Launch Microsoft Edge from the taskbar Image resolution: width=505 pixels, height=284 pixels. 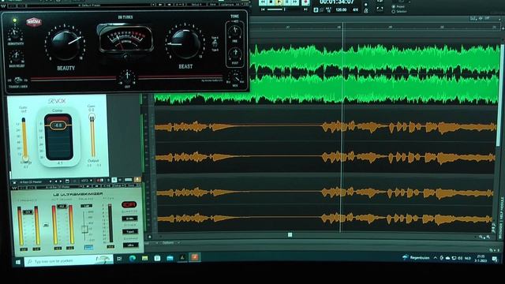[133, 258]
